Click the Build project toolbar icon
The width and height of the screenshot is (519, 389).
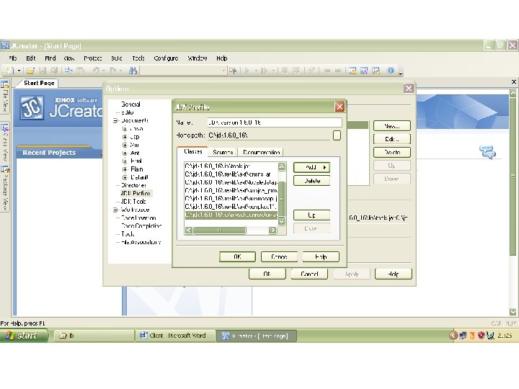pyautogui.click(x=297, y=71)
